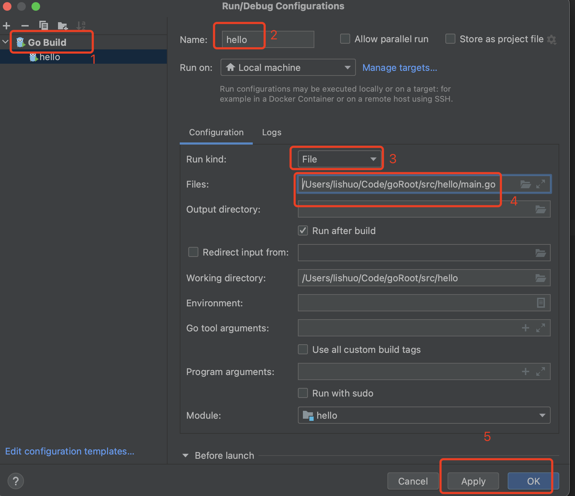Open the Module hello dropdown
The image size is (575, 496).
pos(424,415)
